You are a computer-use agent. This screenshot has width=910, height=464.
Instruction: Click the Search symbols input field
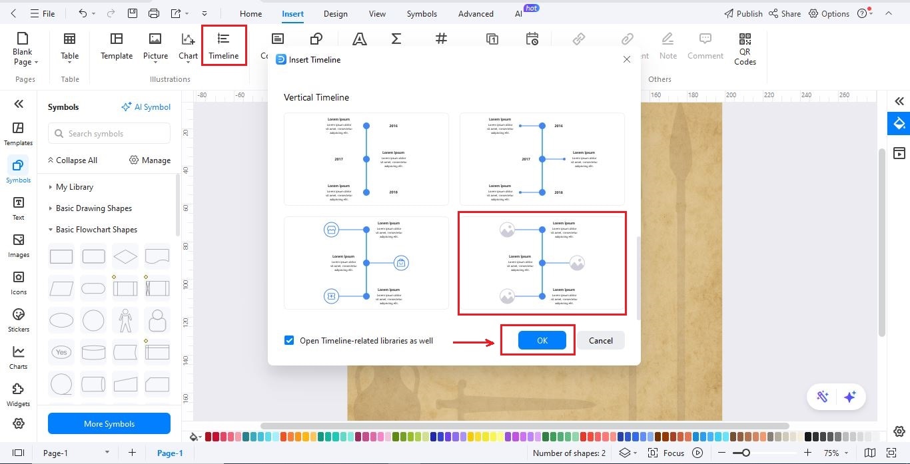click(x=109, y=134)
